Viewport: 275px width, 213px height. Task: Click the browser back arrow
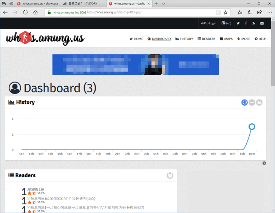(x=5, y=12)
